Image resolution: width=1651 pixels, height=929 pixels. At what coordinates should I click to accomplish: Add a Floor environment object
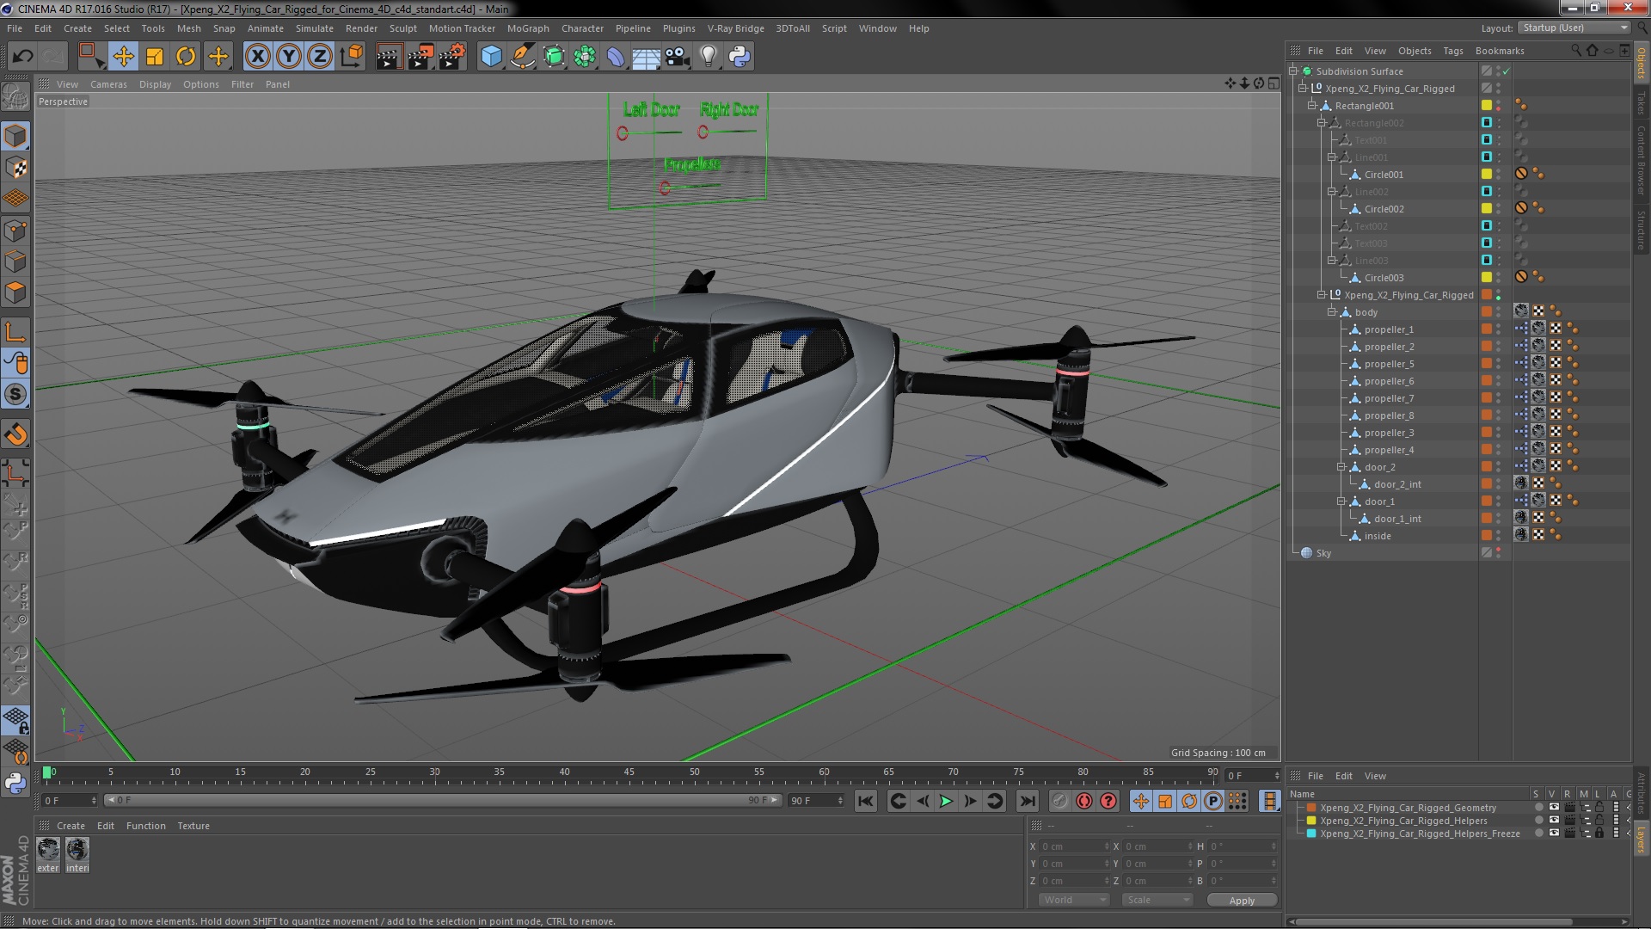coord(647,57)
